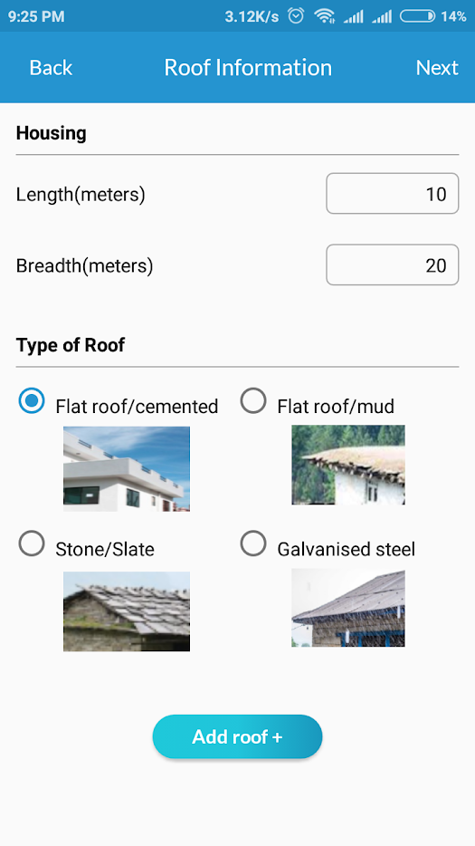Tap the Add roof + button

point(237,736)
